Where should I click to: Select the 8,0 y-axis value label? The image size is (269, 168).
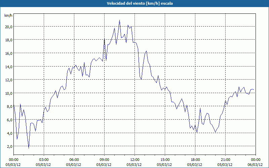click(x=9, y=107)
